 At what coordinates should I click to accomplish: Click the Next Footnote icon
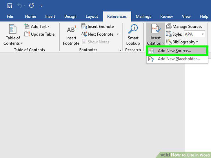click(84, 34)
